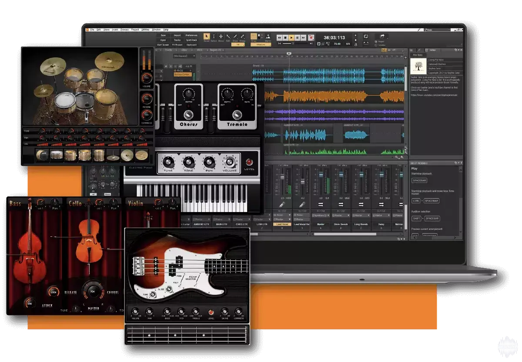Select the Selection radio button

coord(376,45)
